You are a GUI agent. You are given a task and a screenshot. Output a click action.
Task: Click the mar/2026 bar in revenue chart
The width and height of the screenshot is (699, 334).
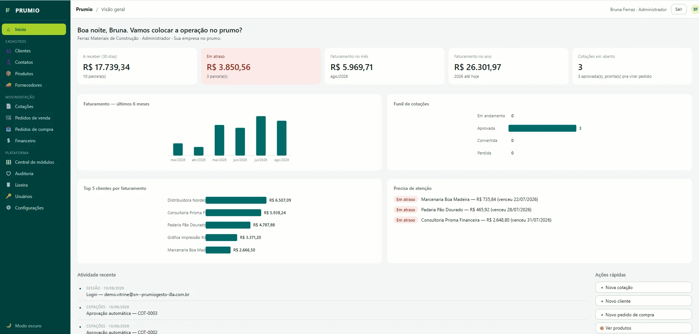tap(178, 149)
